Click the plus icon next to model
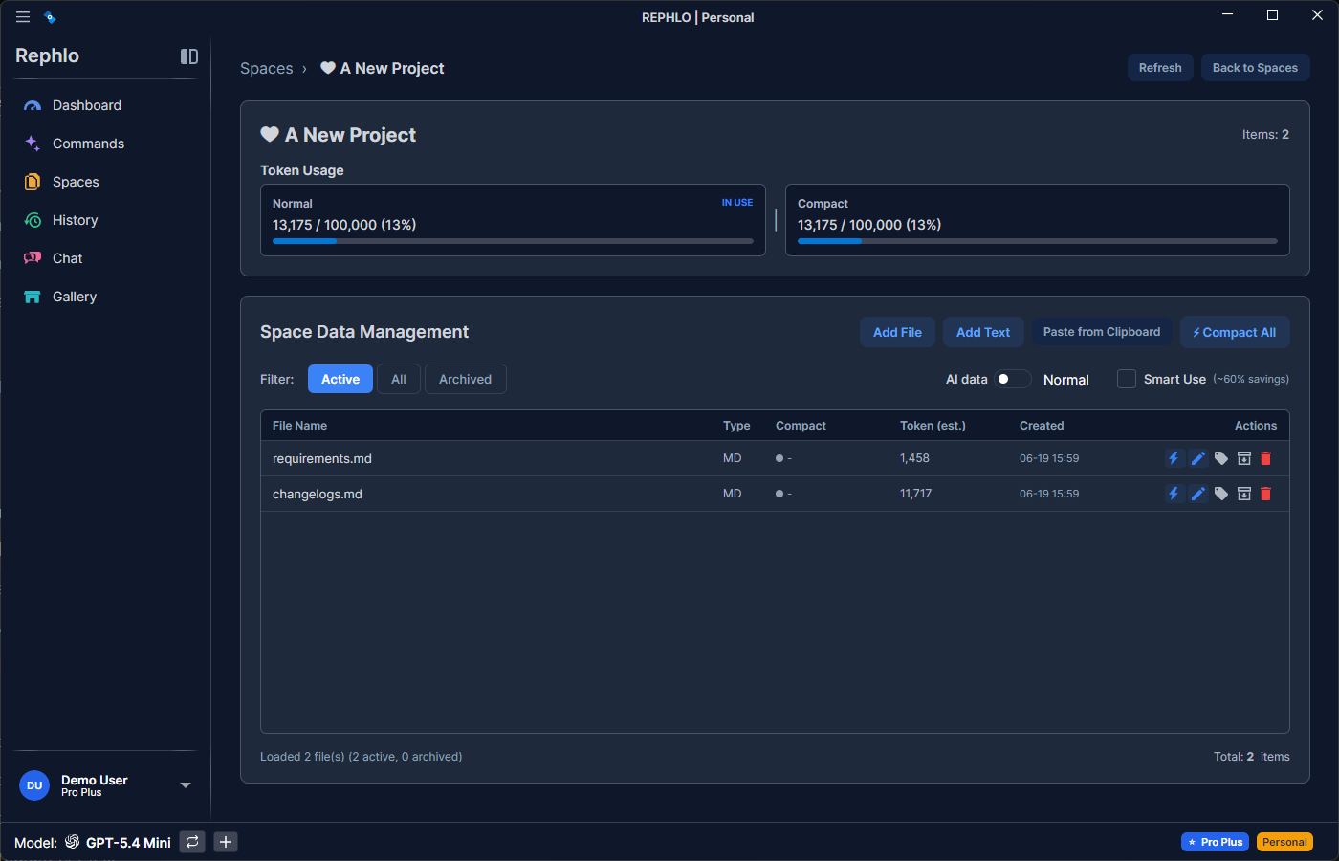The image size is (1339, 861). point(226,842)
